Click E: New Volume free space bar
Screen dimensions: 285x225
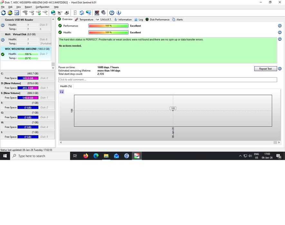[x=28, y=98]
